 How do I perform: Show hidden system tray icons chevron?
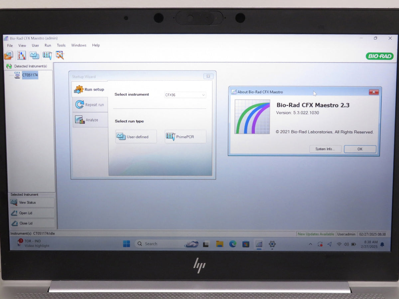tap(311, 244)
